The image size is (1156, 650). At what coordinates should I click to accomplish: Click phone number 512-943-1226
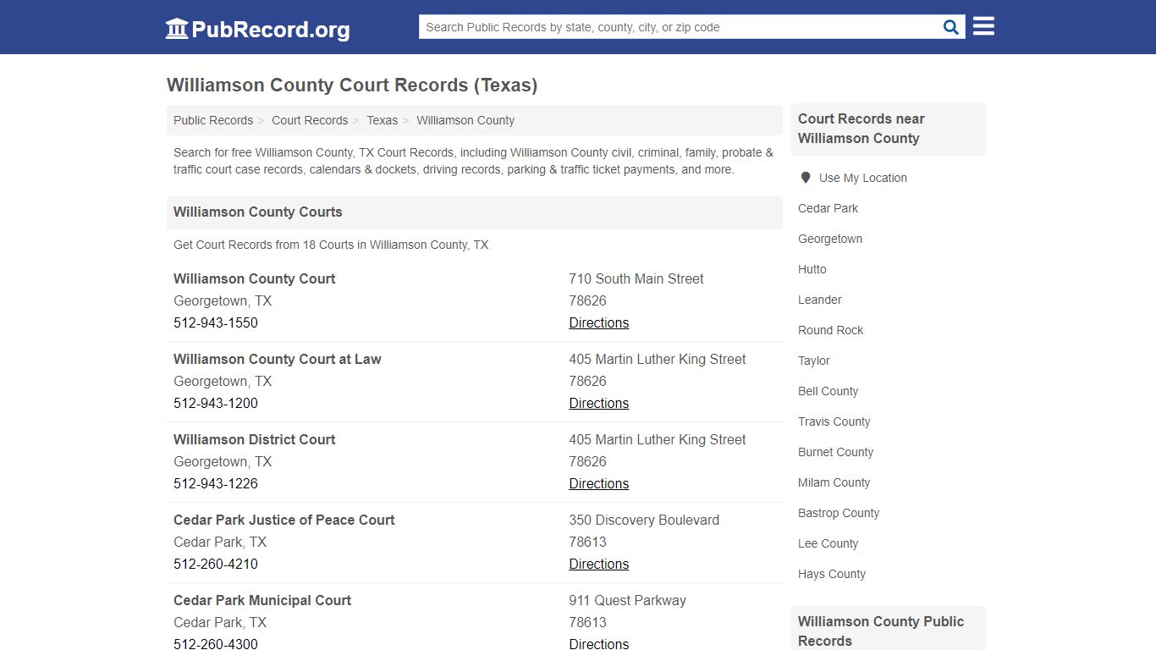click(x=216, y=483)
